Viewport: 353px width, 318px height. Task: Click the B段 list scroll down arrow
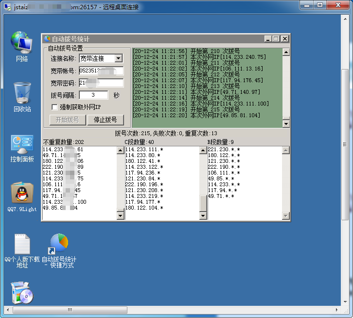286,216
